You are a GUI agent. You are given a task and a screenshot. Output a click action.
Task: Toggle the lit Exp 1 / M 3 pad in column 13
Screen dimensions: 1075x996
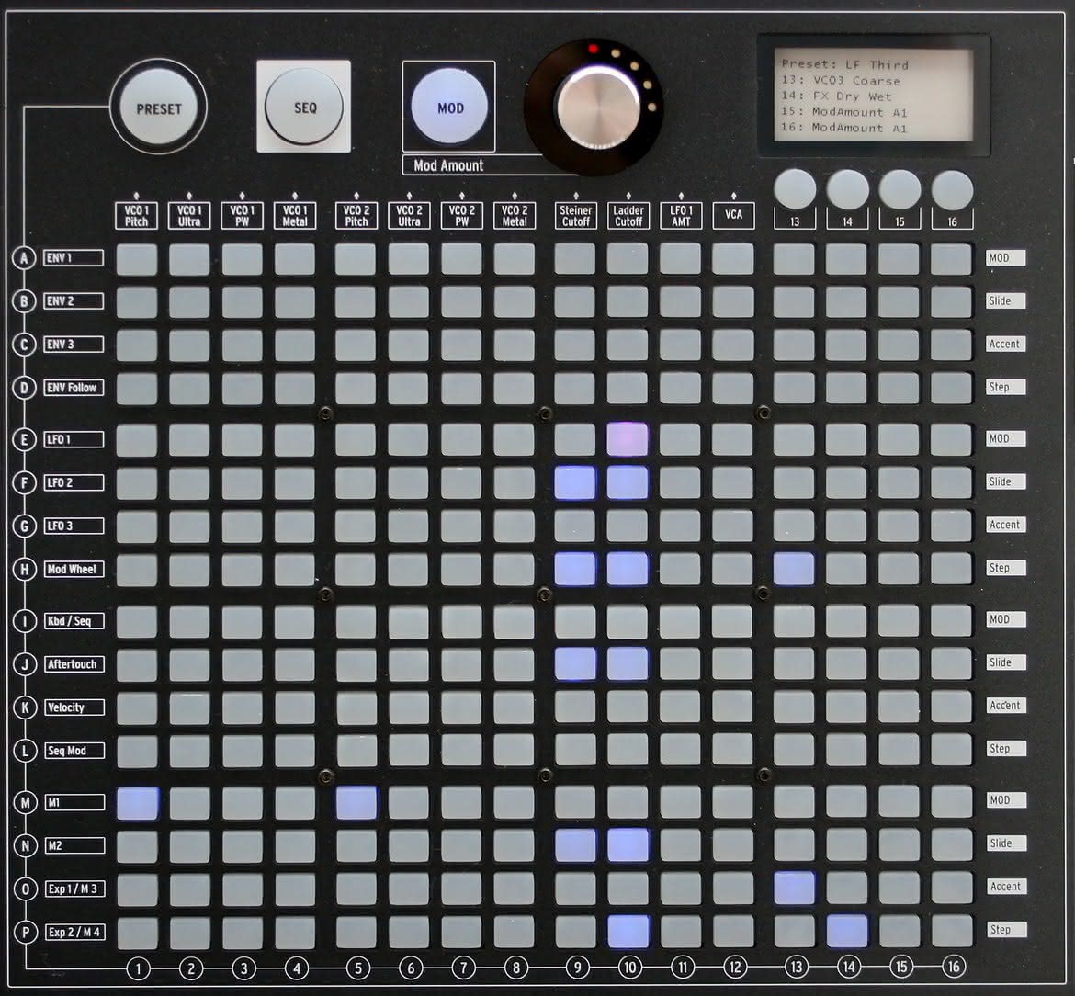(795, 888)
